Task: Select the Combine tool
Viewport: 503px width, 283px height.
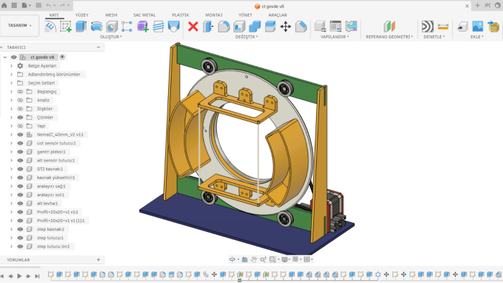Action: tap(254, 27)
